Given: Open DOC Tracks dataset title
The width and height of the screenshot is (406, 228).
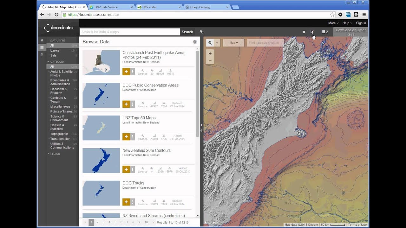Looking at the screenshot, I should 133,183.
